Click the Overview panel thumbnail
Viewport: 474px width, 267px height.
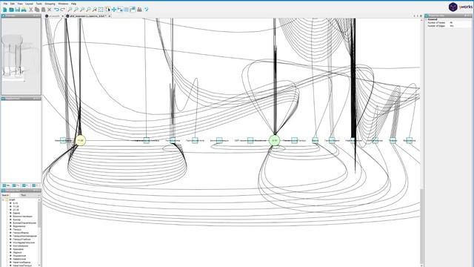[21, 56]
